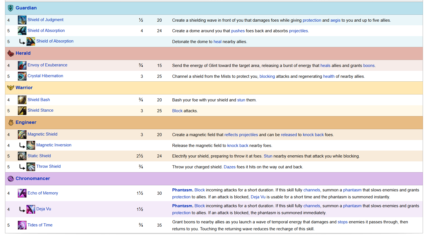Click the Tides of Time skill icon
The image size is (428, 240).
(22, 225)
